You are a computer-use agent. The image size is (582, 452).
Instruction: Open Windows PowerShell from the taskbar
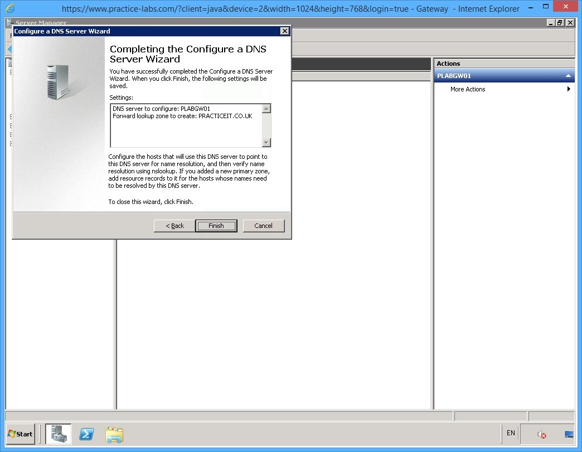coord(86,434)
